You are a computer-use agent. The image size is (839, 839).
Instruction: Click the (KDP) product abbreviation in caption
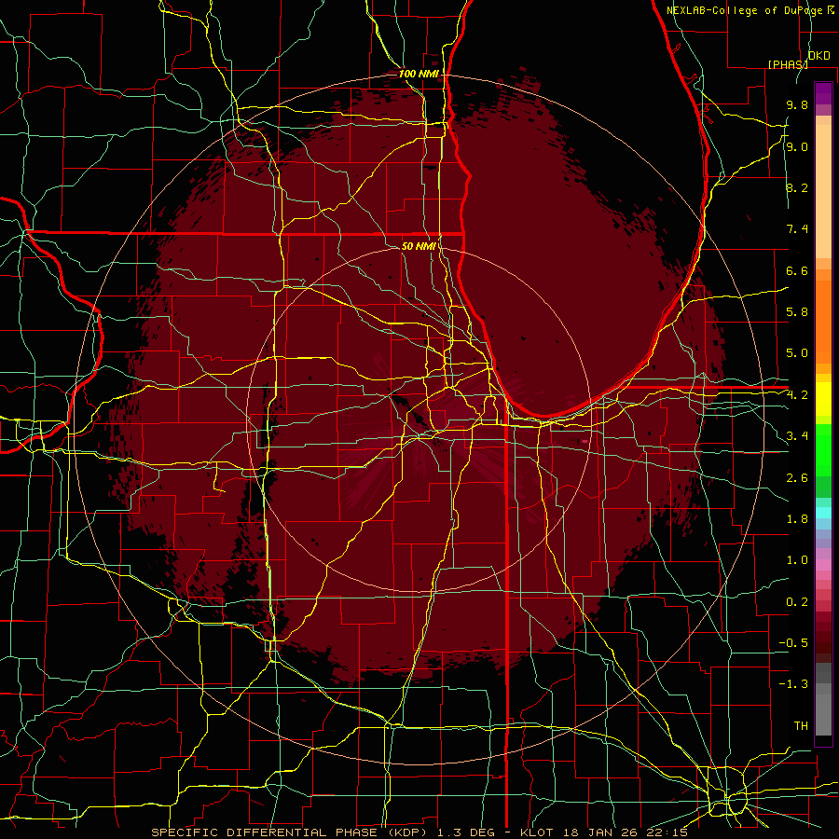[x=407, y=832]
